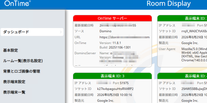Image resolution: width=207 pixels, height=103 pixels.
Task: Select the red OnTime サーバー card header
Action: [x=112, y=18]
